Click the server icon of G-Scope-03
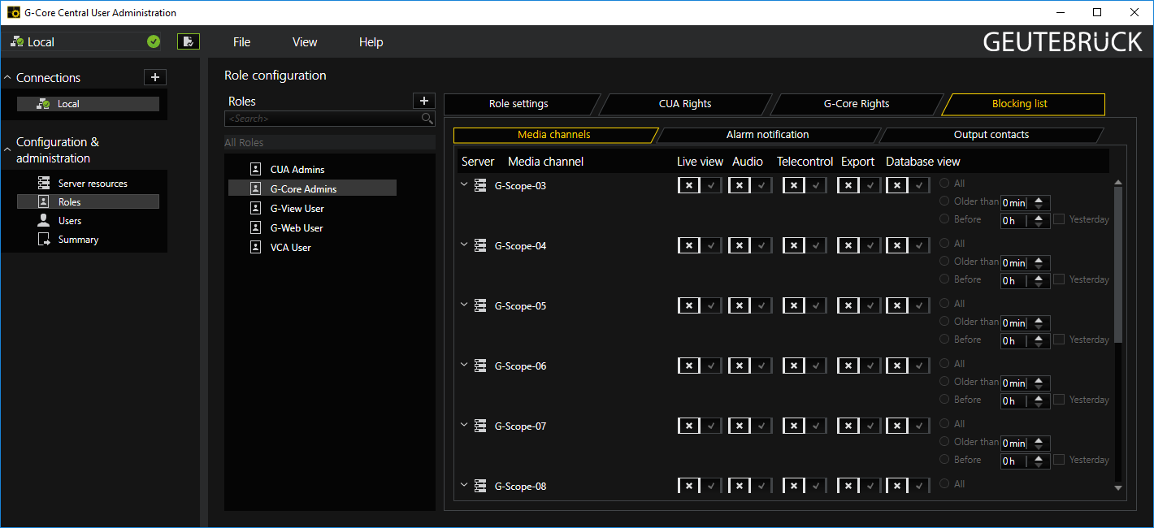 480,185
